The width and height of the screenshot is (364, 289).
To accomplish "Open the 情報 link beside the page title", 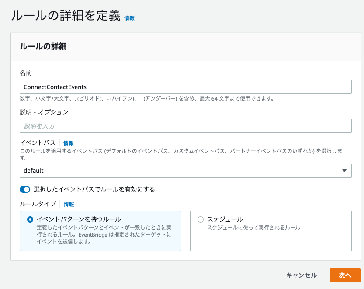I will pos(129,18).
